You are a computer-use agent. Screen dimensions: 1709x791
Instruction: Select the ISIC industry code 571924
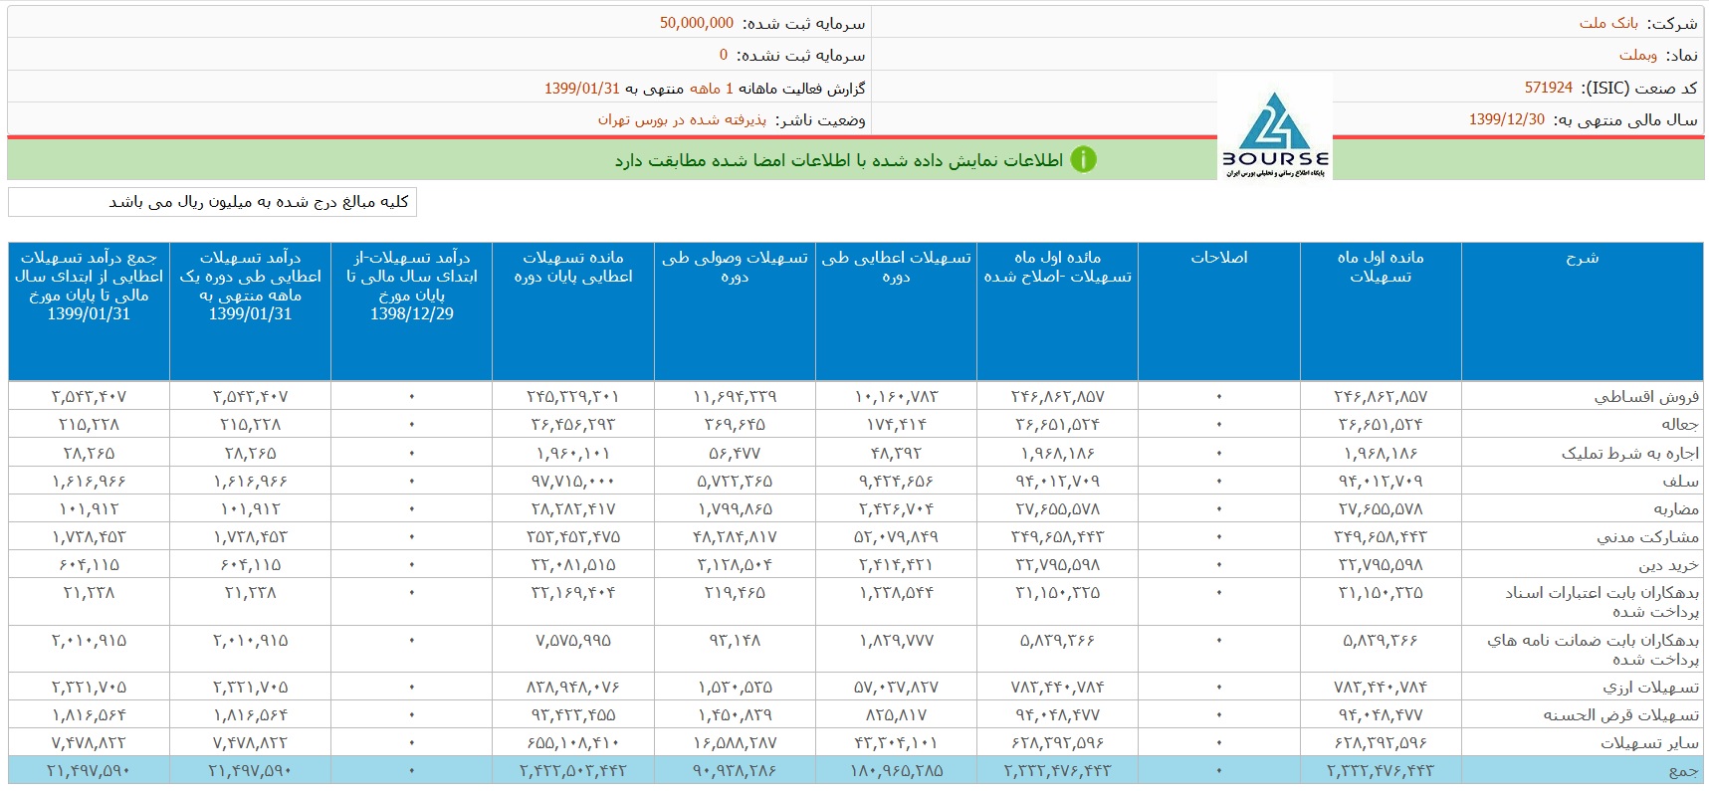coord(1548,88)
